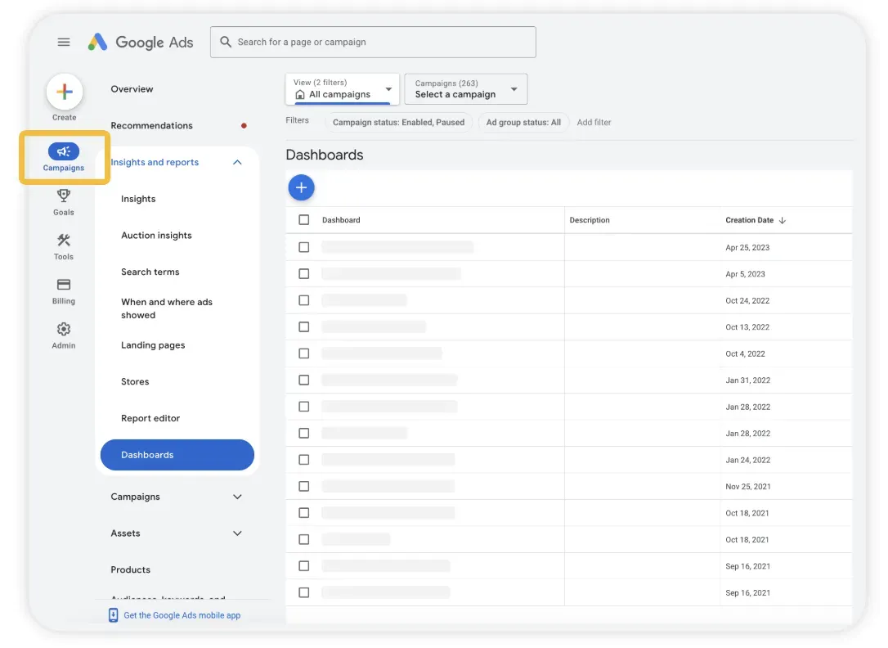The image size is (888, 648).
Task: Switch to the Auction insights page
Action: point(156,235)
